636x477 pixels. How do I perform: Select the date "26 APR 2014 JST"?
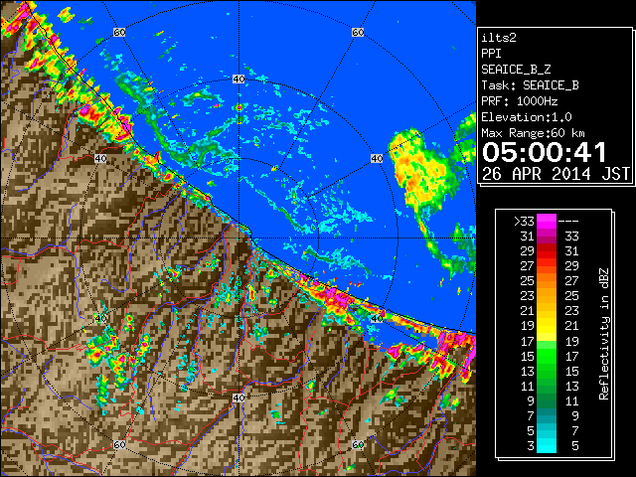[556, 174]
